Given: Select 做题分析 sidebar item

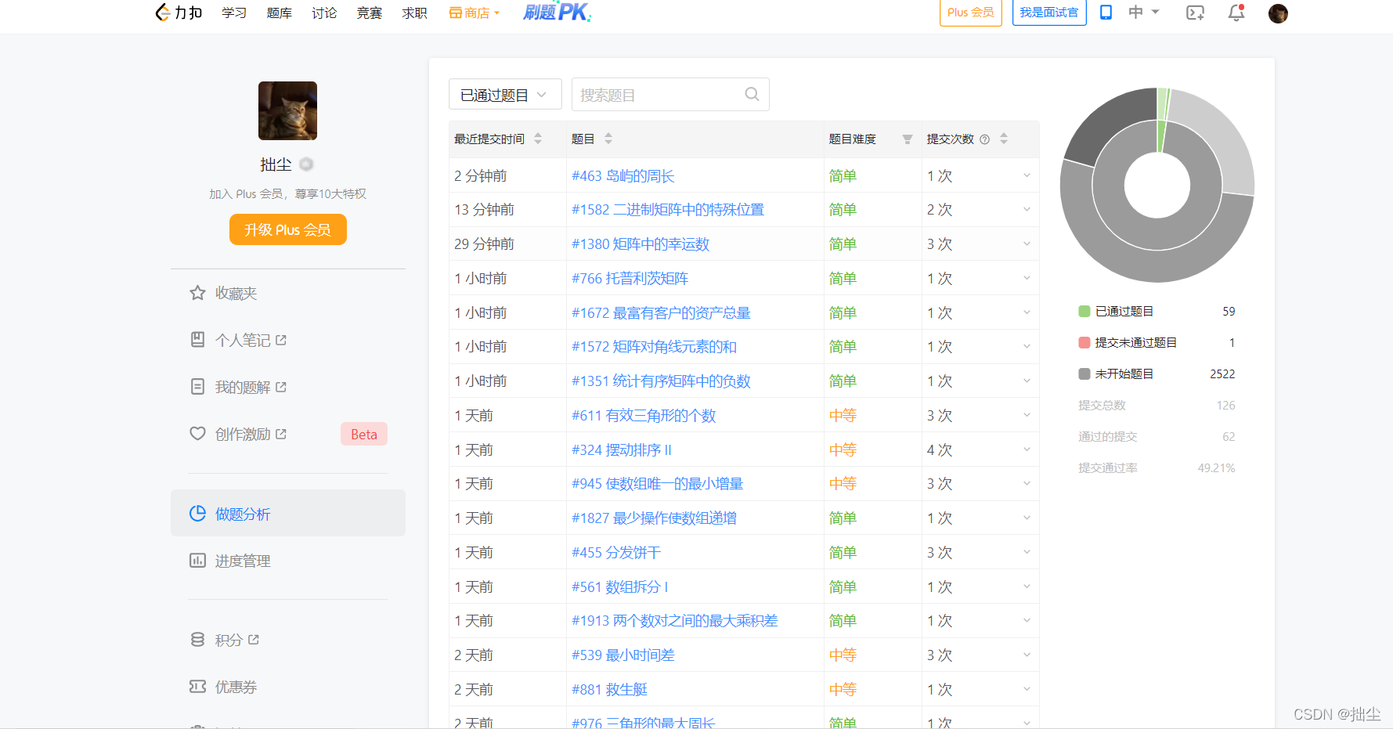Looking at the screenshot, I should (x=288, y=513).
